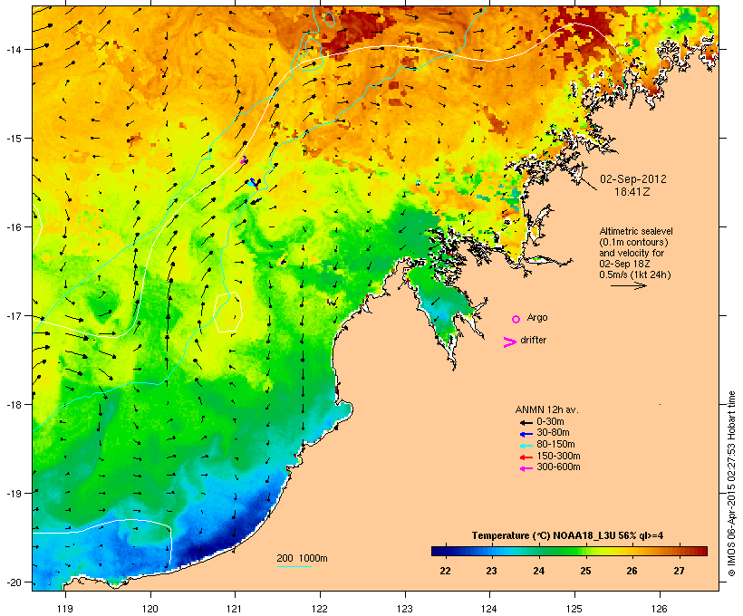Click the 0-30m depth label

550,422
